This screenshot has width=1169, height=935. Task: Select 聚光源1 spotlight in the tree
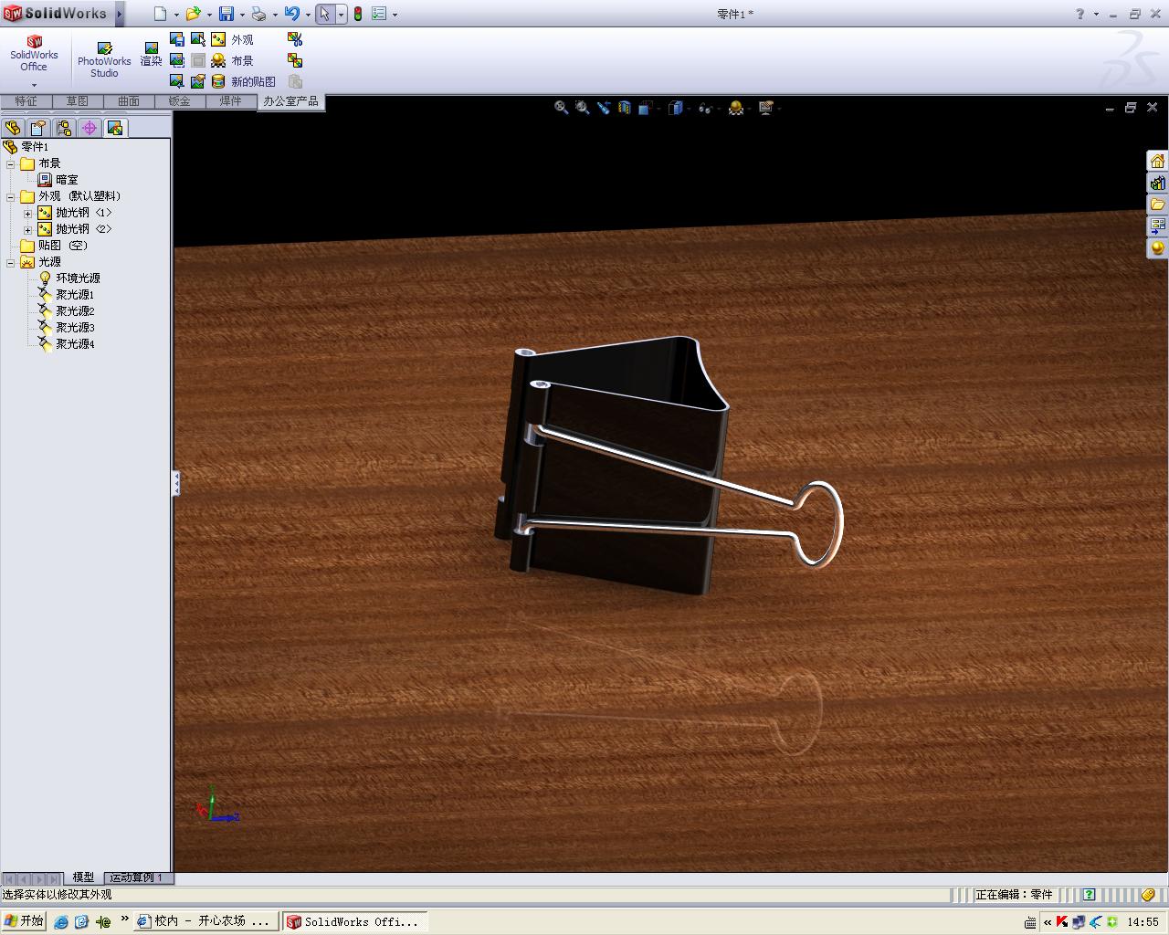(75, 295)
